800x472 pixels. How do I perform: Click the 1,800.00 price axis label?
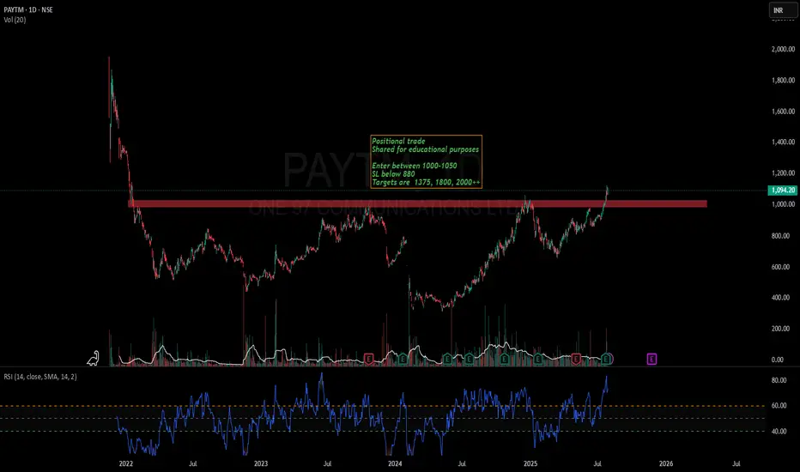(783, 80)
